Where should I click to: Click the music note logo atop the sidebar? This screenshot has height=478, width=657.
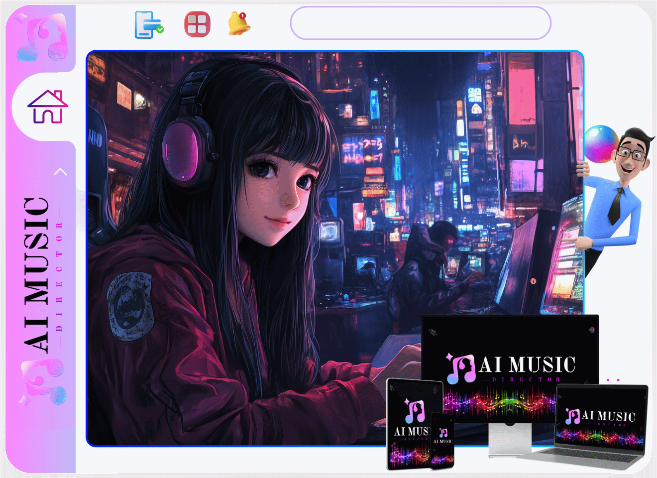(42, 38)
